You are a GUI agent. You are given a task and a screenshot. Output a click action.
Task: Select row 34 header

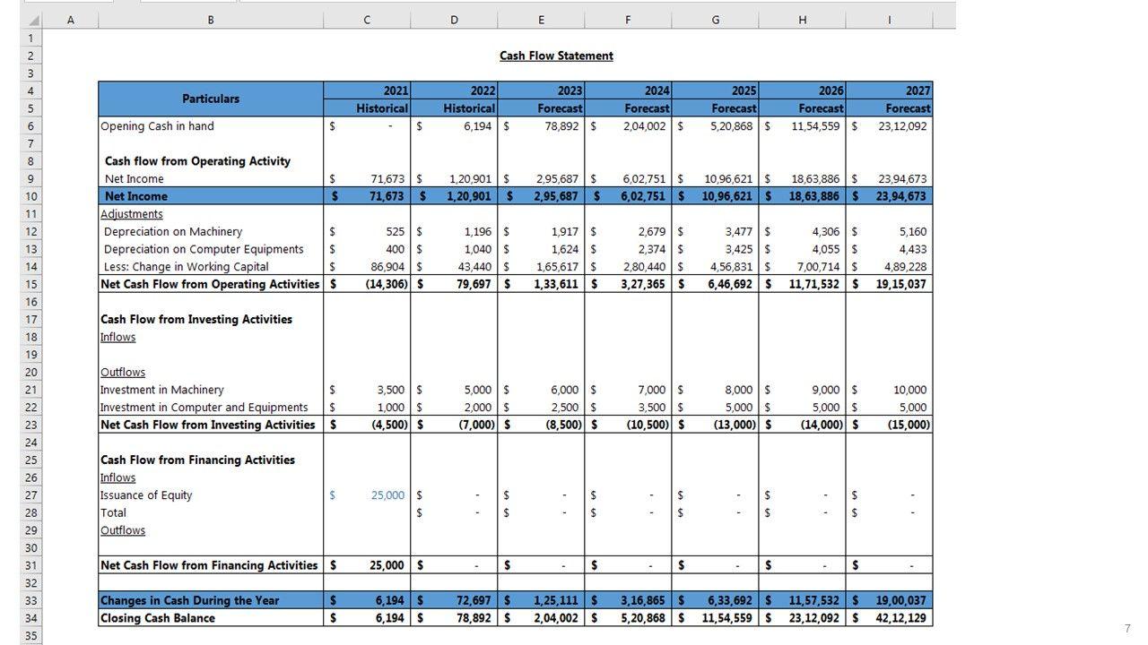point(31,618)
